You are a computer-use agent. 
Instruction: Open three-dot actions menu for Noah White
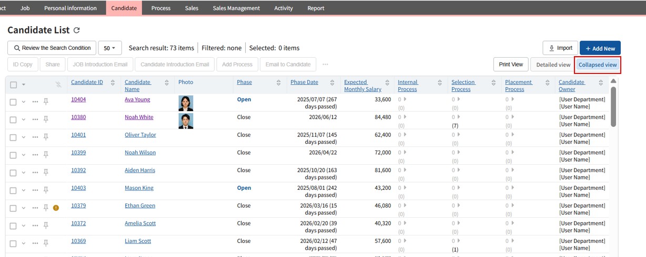(x=35, y=120)
